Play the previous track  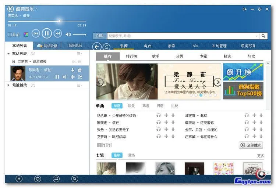36,33
